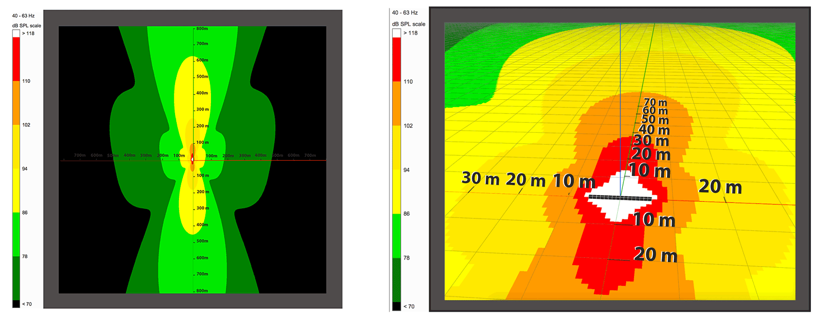822x320 pixels.
Task: Click the orange swatch in right SPL legend
Action: click(x=397, y=103)
